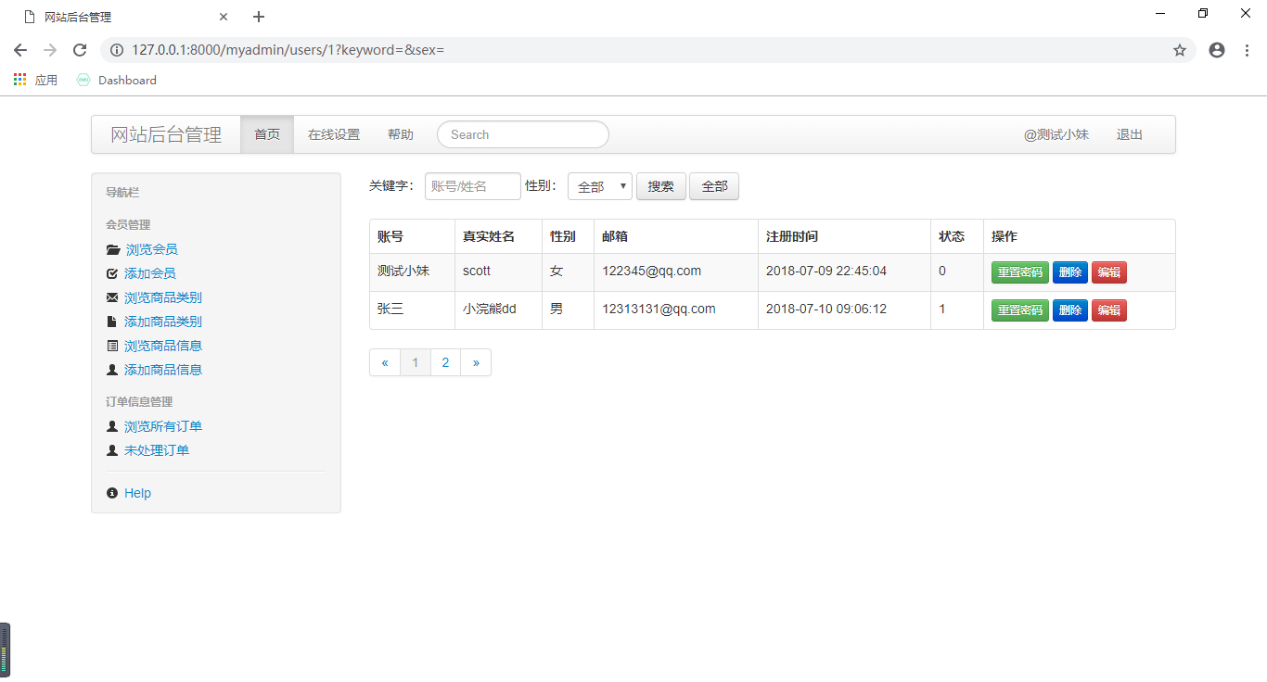Close the 网站后台管理 browser tab
Viewport: 1267px width, 682px height.
(224, 17)
